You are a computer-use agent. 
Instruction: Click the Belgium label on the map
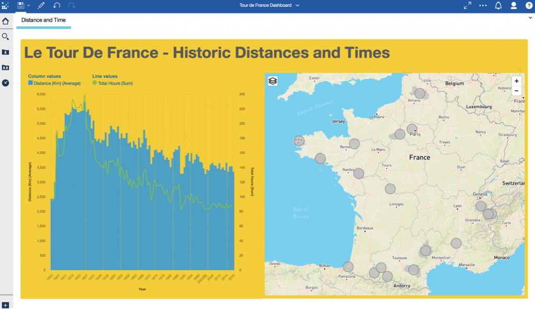pos(455,83)
